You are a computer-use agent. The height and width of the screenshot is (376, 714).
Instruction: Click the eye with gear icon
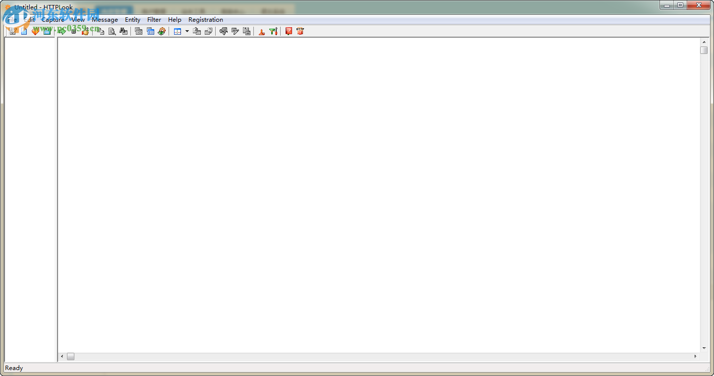pyautogui.click(x=162, y=31)
